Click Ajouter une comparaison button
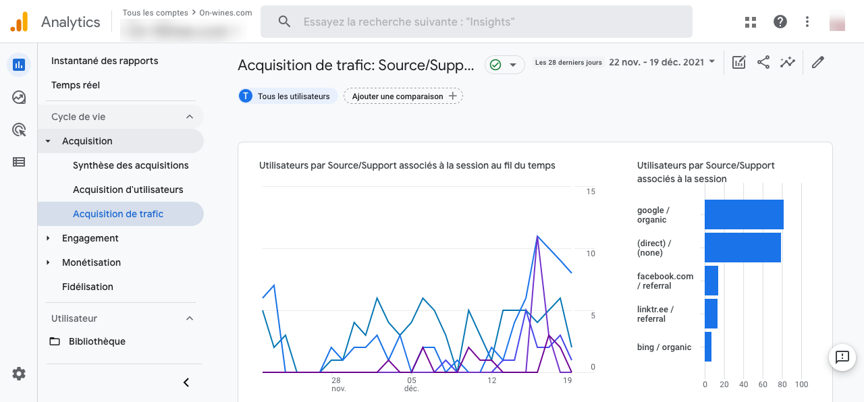This screenshot has width=864, height=402. (x=404, y=96)
